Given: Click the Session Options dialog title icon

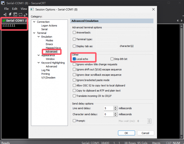Looking at the screenshot, I should 32,9.
